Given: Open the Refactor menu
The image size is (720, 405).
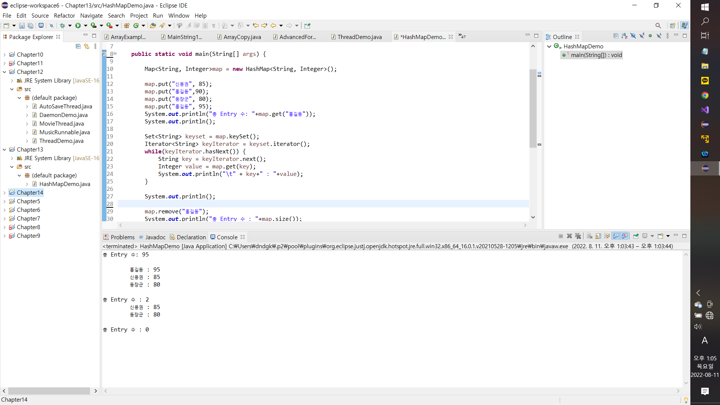Looking at the screenshot, I should (x=64, y=15).
